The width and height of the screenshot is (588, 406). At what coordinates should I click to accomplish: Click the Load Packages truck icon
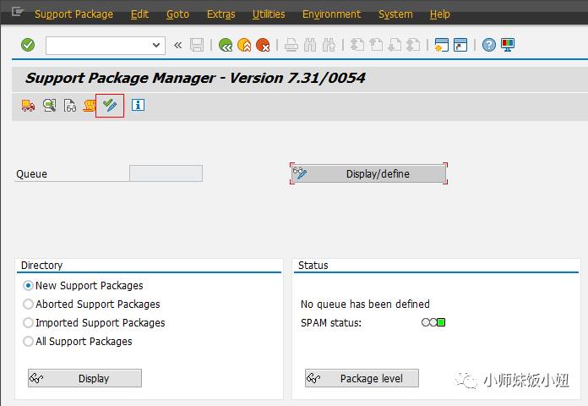(x=28, y=106)
